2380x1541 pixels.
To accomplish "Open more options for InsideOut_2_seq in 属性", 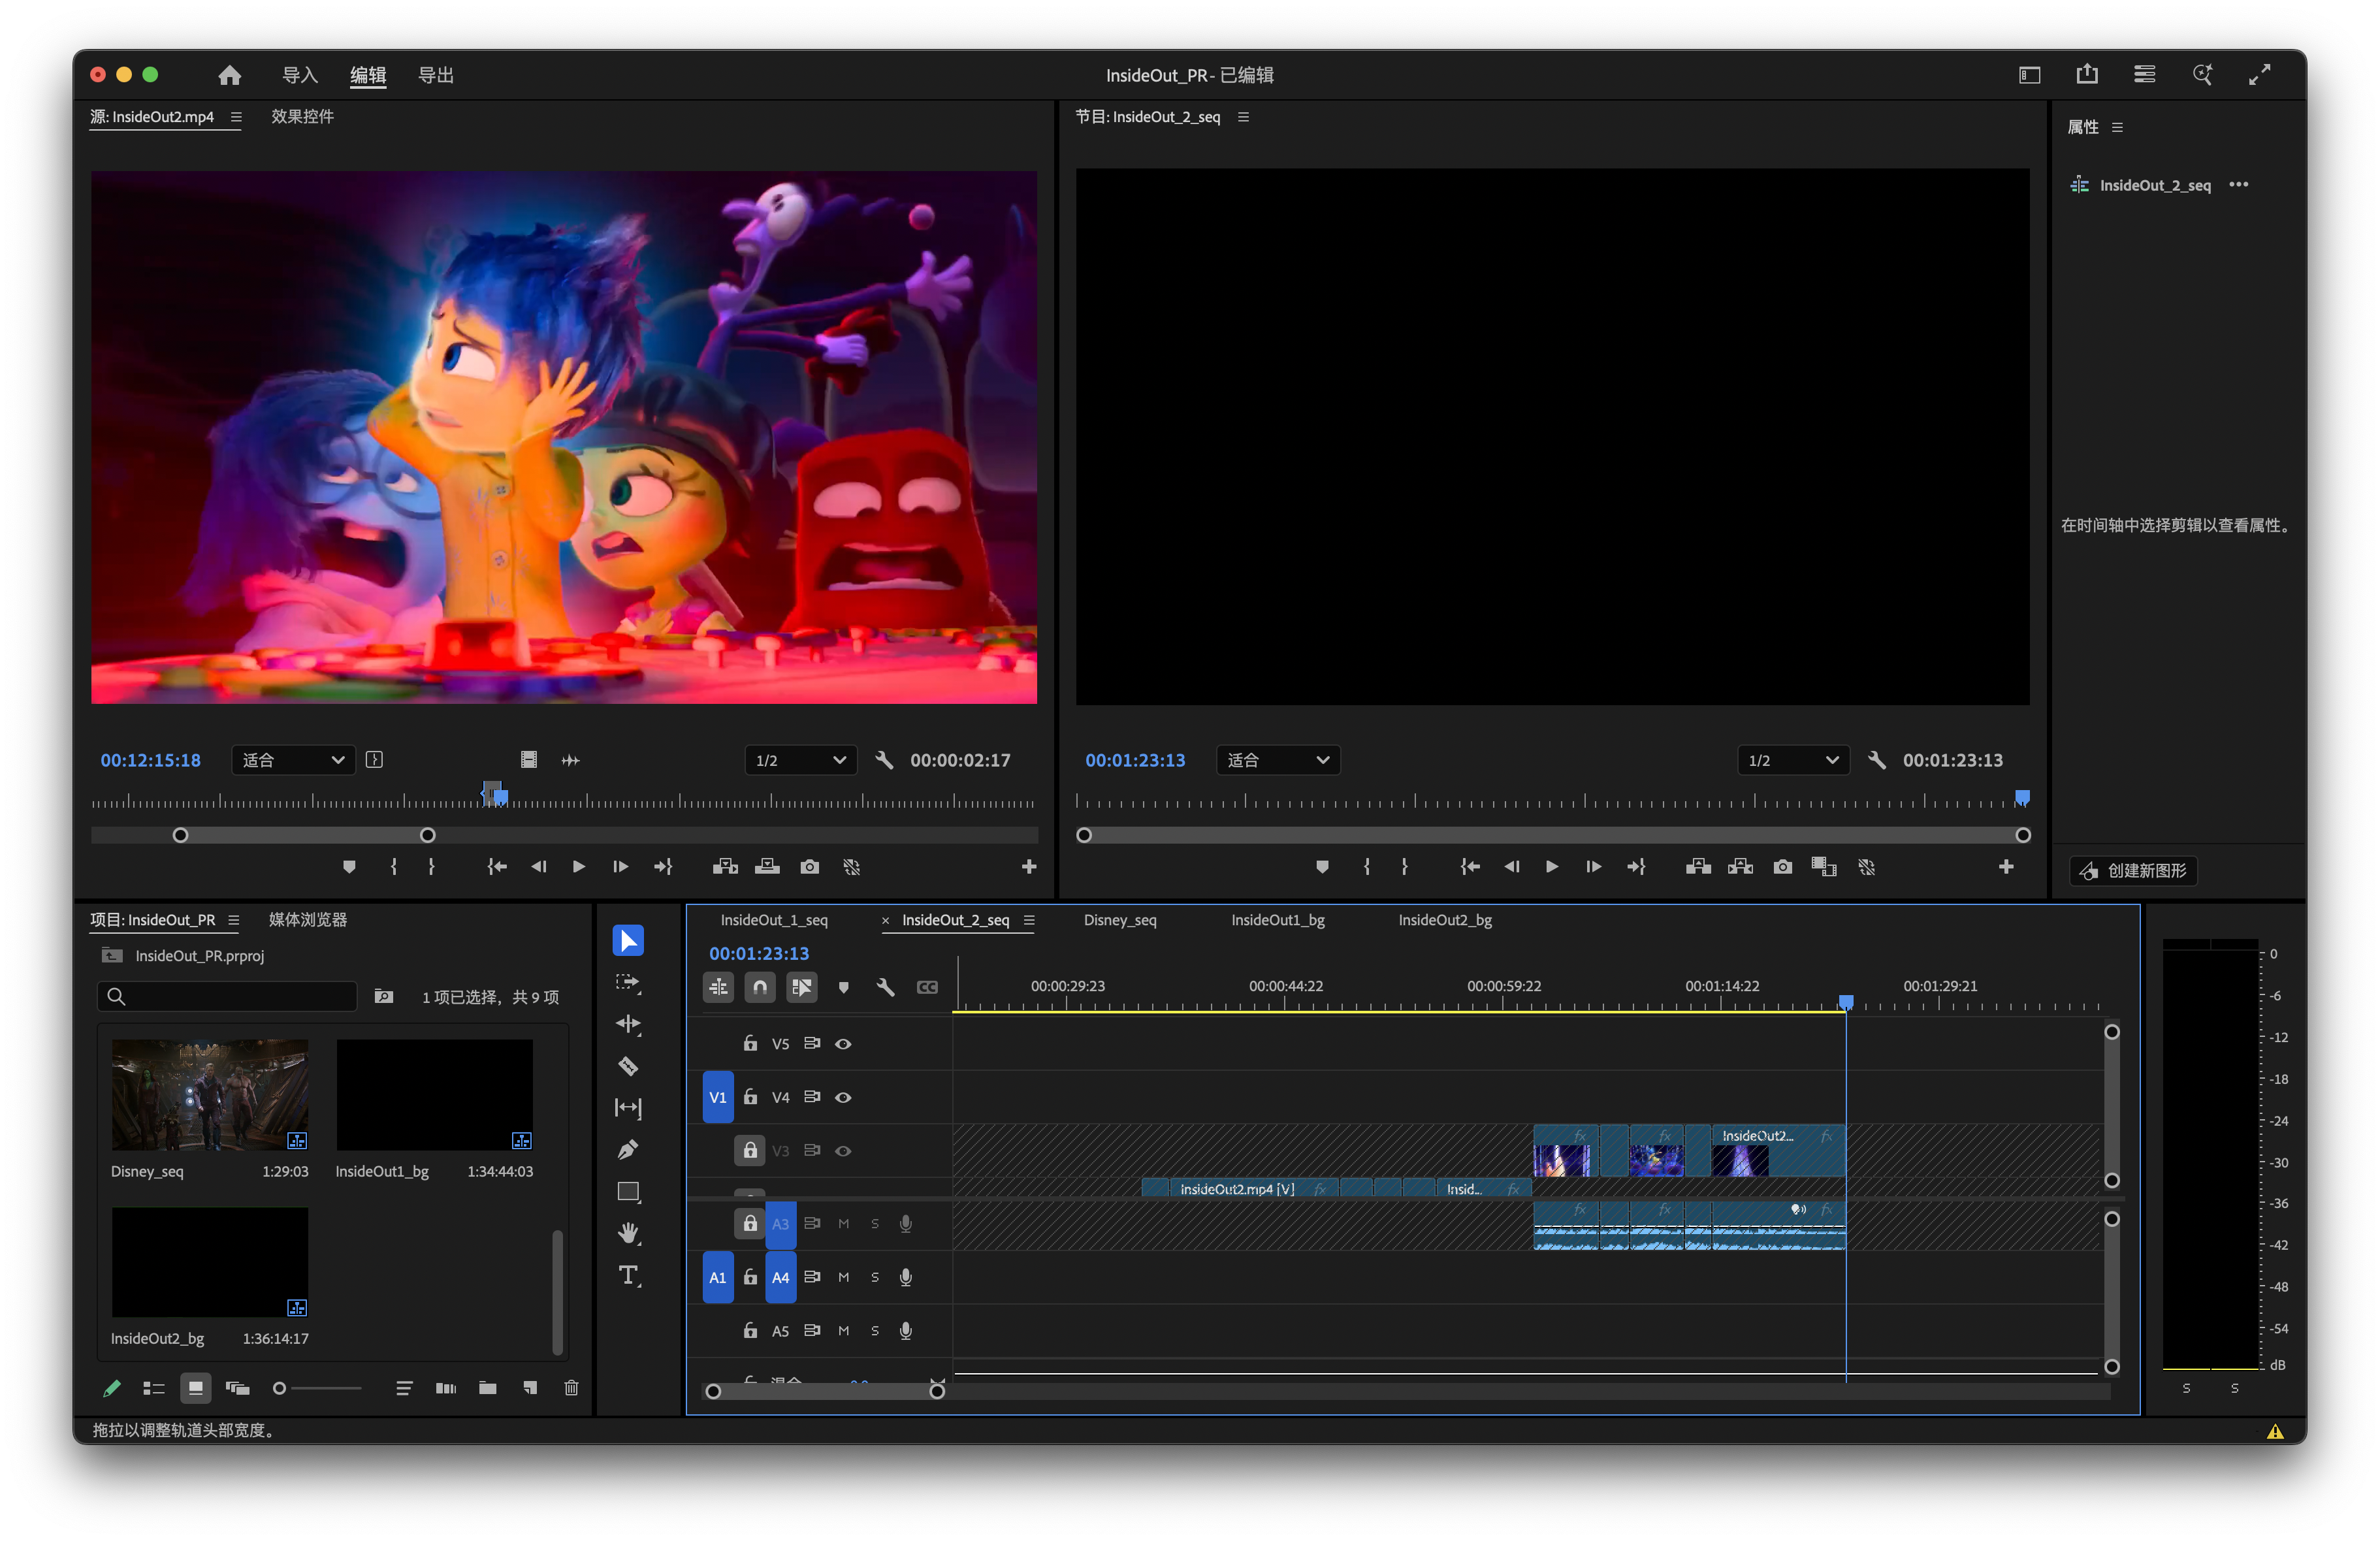I will click(2238, 185).
